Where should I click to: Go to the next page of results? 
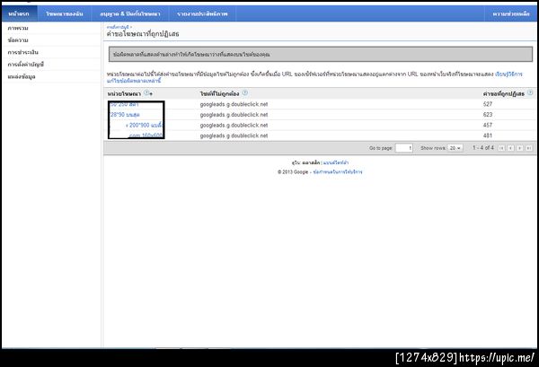520,148
